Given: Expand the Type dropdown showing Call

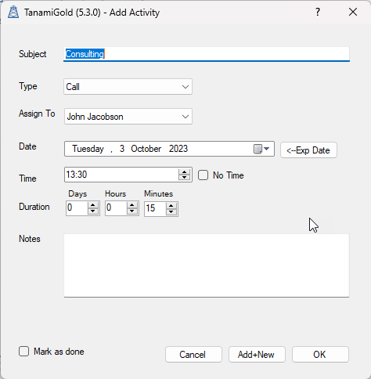Looking at the screenshot, I should (128, 87).
